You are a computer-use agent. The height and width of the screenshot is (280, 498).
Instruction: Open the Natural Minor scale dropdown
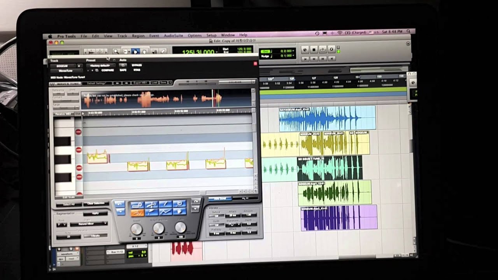[x=89, y=224]
